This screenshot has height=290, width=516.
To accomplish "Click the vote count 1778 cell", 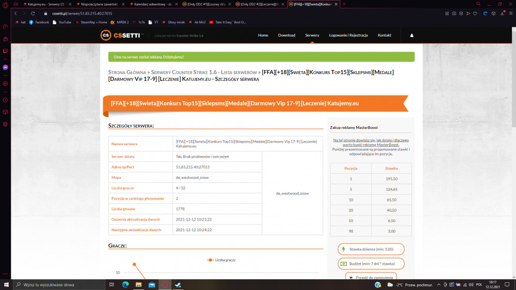I will tap(217, 209).
